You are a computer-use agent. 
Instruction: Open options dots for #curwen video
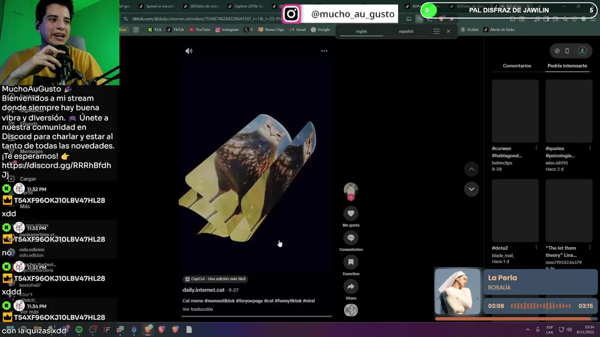536,148
